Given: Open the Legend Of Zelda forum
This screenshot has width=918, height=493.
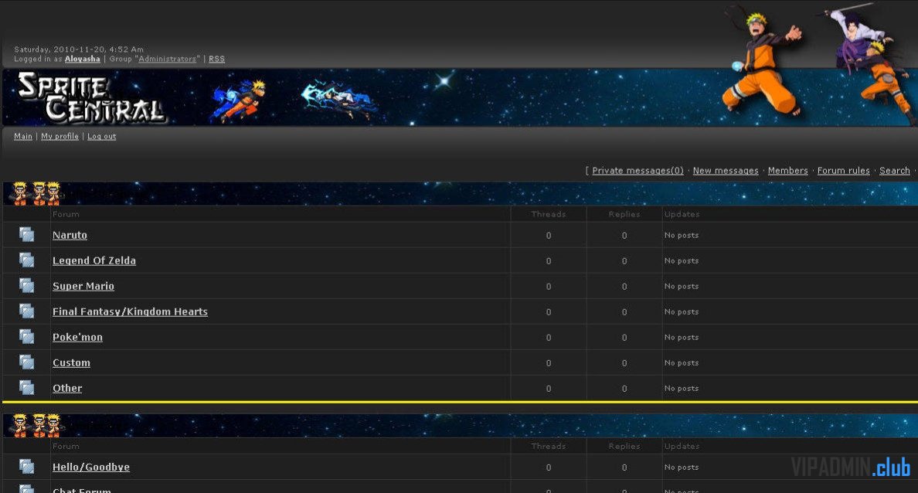Looking at the screenshot, I should pos(94,260).
